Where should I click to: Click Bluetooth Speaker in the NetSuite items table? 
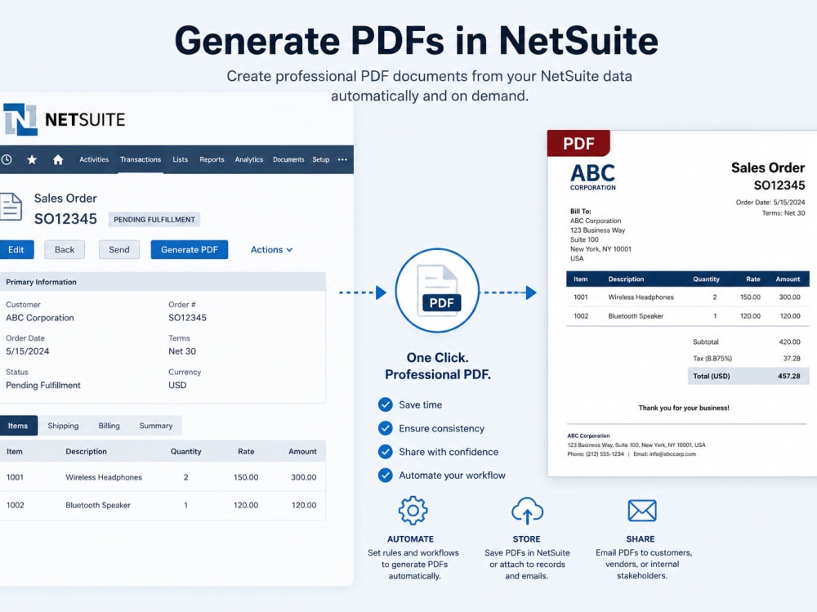point(98,505)
